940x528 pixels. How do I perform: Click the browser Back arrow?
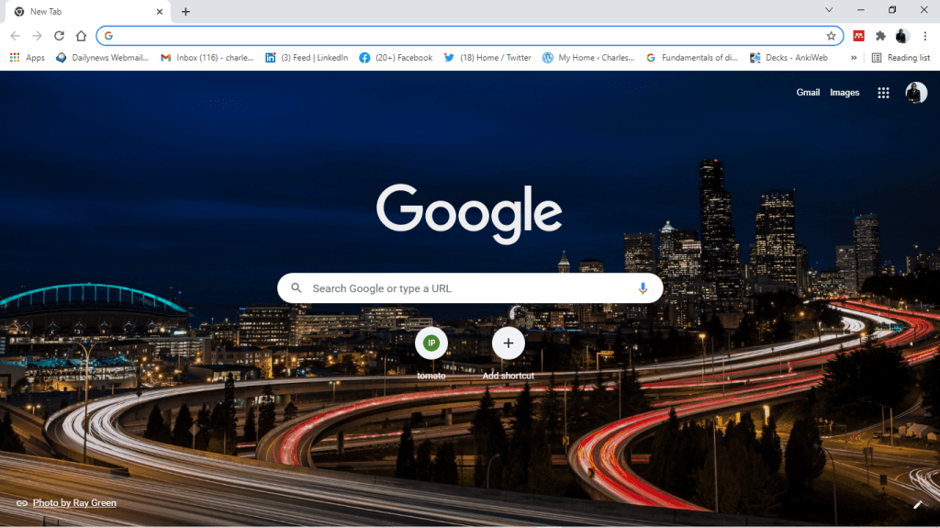[15, 36]
